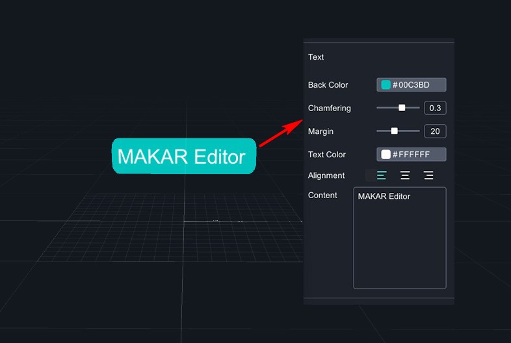Select left text alignment
This screenshot has height=343, width=511.
pyautogui.click(x=382, y=175)
